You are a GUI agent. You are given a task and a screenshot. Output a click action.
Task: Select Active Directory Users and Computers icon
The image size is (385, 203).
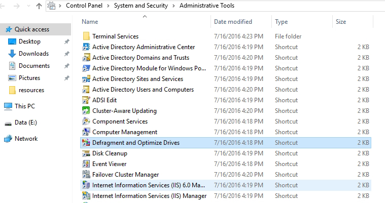point(86,90)
